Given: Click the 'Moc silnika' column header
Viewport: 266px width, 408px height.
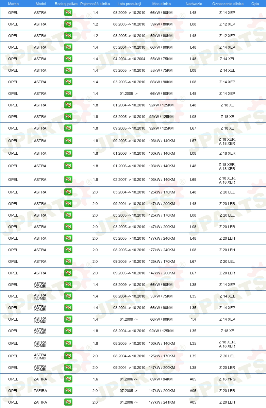Looking at the screenshot, I should pos(162,4).
